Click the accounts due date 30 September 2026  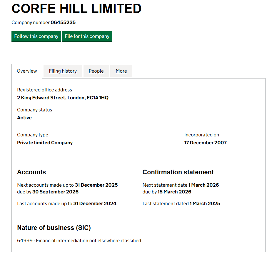tap(55, 192)
